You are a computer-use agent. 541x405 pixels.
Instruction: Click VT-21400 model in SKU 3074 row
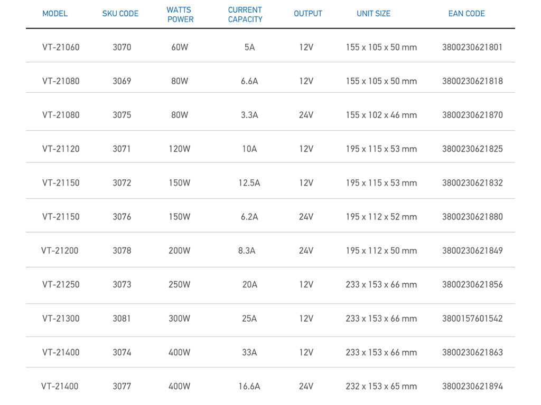click(61, 352)
